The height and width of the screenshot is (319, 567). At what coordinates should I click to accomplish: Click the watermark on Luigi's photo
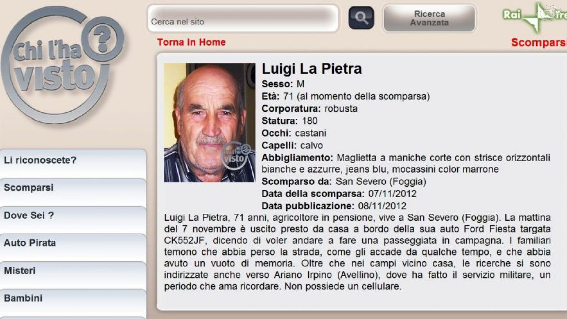[236, 154]
